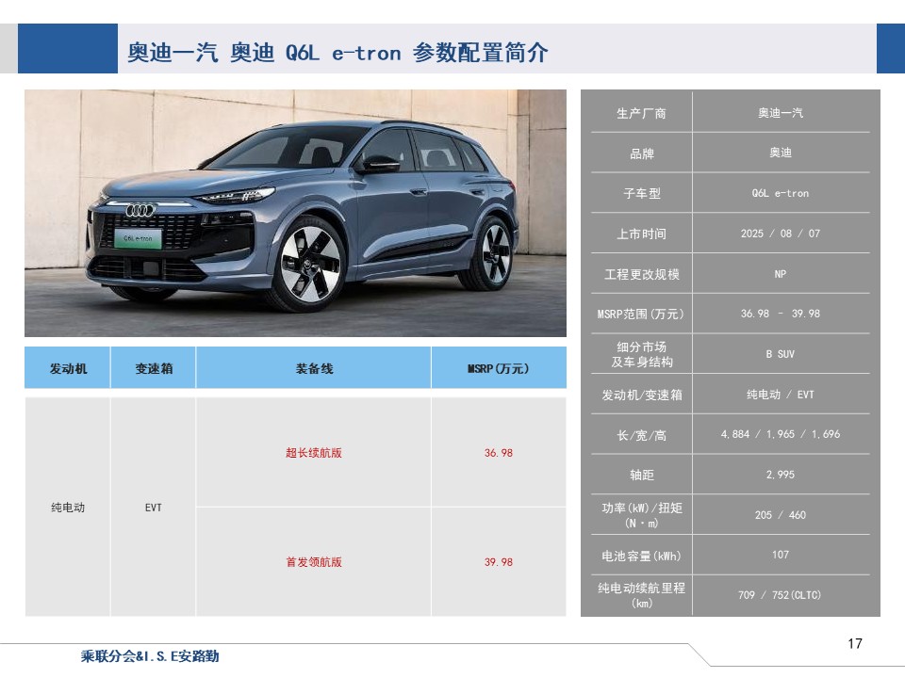Click the Audi Q6L e-tron car photo
Viewport: 905px width, 678px height.
click(295, 213)
